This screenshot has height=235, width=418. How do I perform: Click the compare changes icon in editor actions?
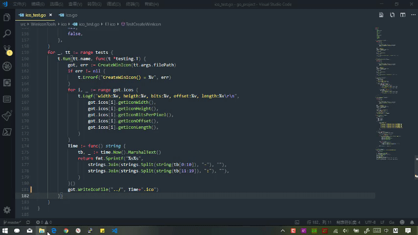coord(392,15)
